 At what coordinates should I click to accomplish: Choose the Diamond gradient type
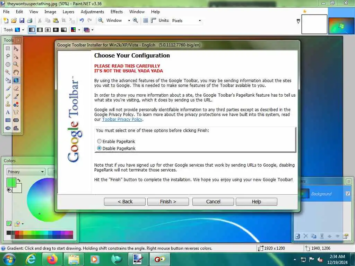coord(48,30)
